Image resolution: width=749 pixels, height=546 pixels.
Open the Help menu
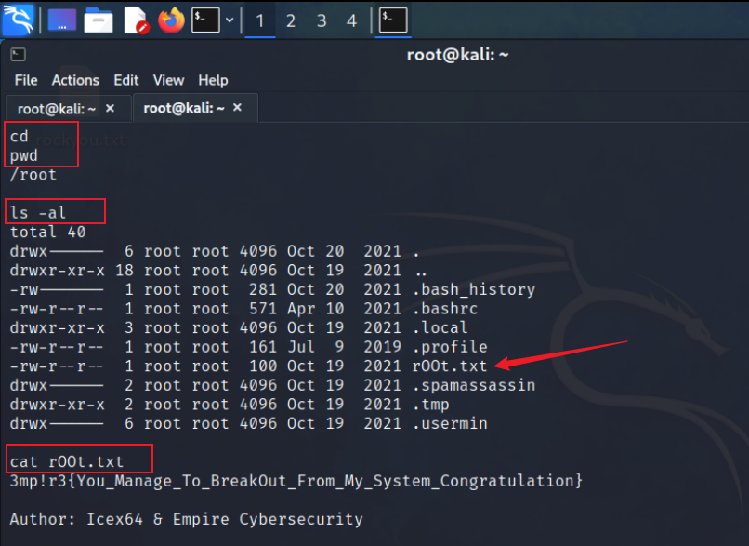click(x=213, y=81)
